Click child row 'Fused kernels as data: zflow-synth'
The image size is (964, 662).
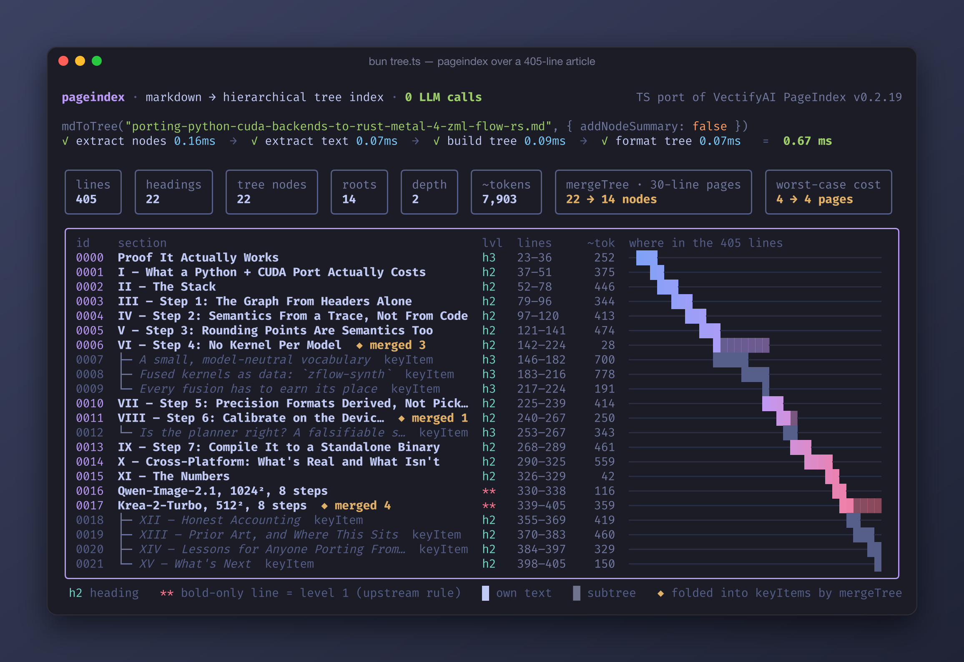point(479,374)
